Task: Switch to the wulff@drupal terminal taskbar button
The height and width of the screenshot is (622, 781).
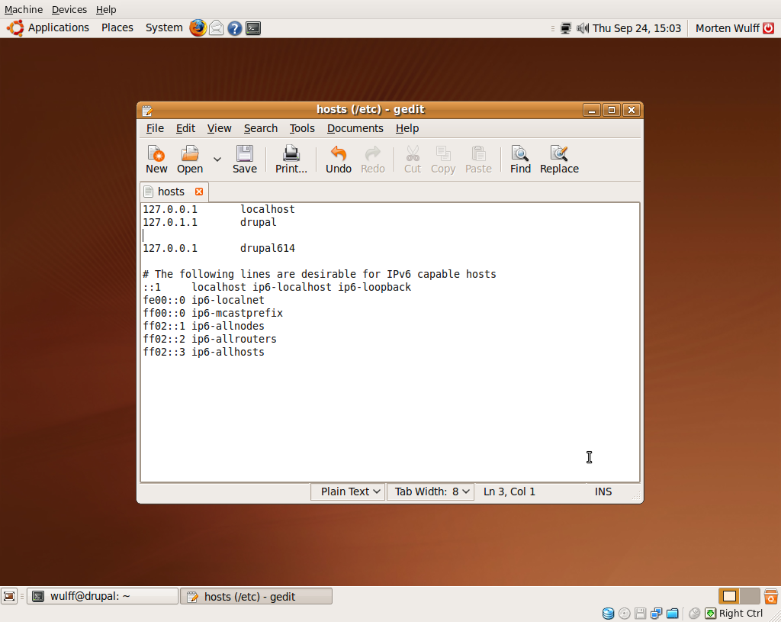Action: tap(103, 597)
